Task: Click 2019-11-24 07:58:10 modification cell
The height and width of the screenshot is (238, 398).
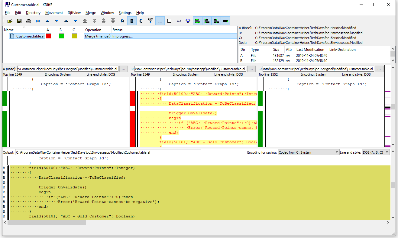Action: pos(312,60)
